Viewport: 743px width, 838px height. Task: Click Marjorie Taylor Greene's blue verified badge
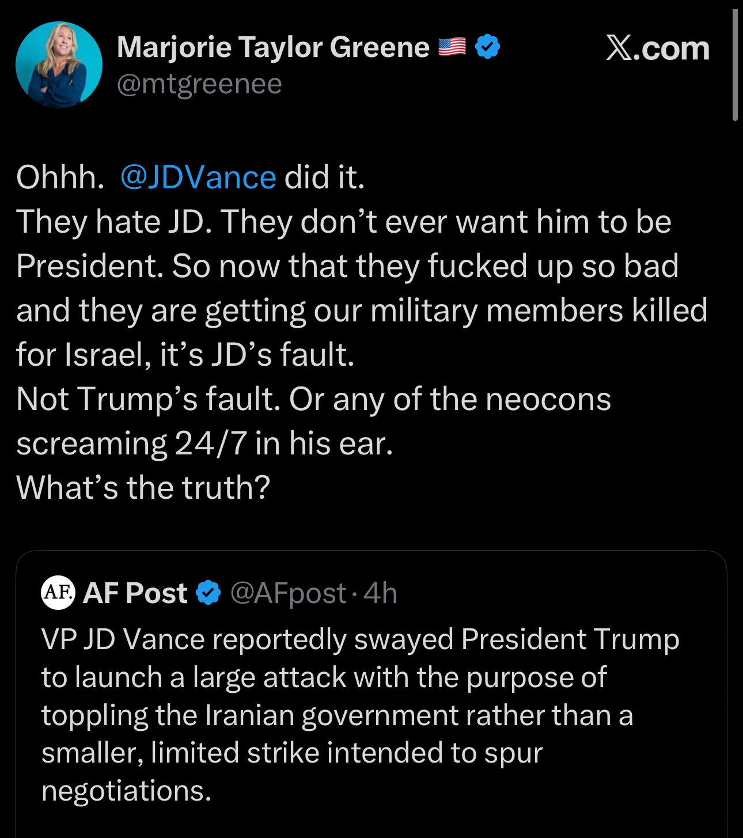point(487,47)
